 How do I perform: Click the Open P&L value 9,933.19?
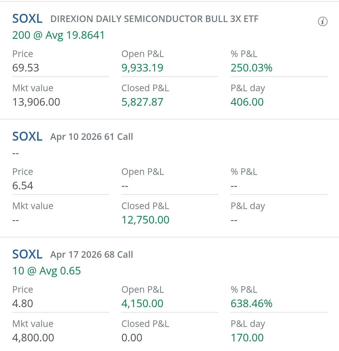point(142,68)
